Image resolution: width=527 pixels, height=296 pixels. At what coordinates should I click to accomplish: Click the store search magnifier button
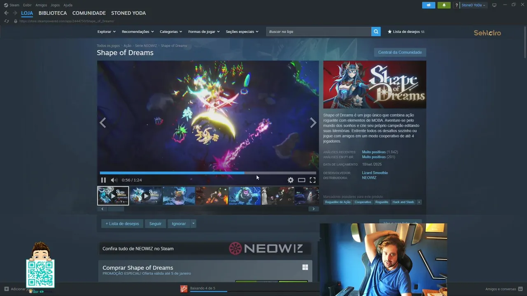click(x=376, y=32)
